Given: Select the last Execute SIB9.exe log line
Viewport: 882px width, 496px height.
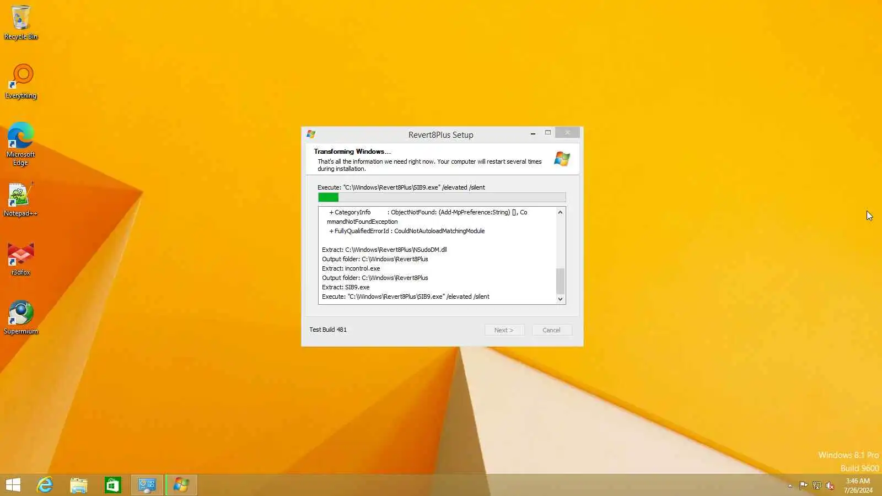Looking at the screenshot, I should pyautogui.click(x=406, y=296).
